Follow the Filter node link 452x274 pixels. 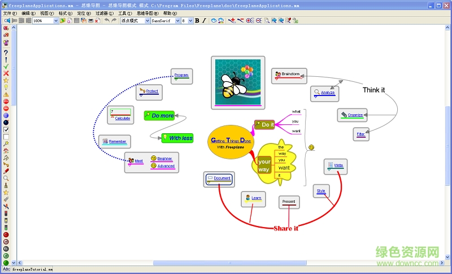360,134
